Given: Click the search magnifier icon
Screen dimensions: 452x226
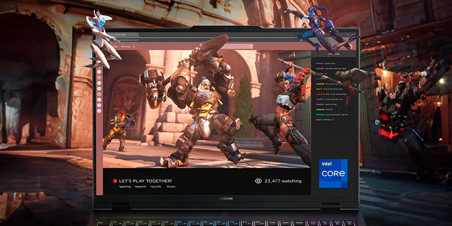Looking at the screenshot, I should pos(251,46).
